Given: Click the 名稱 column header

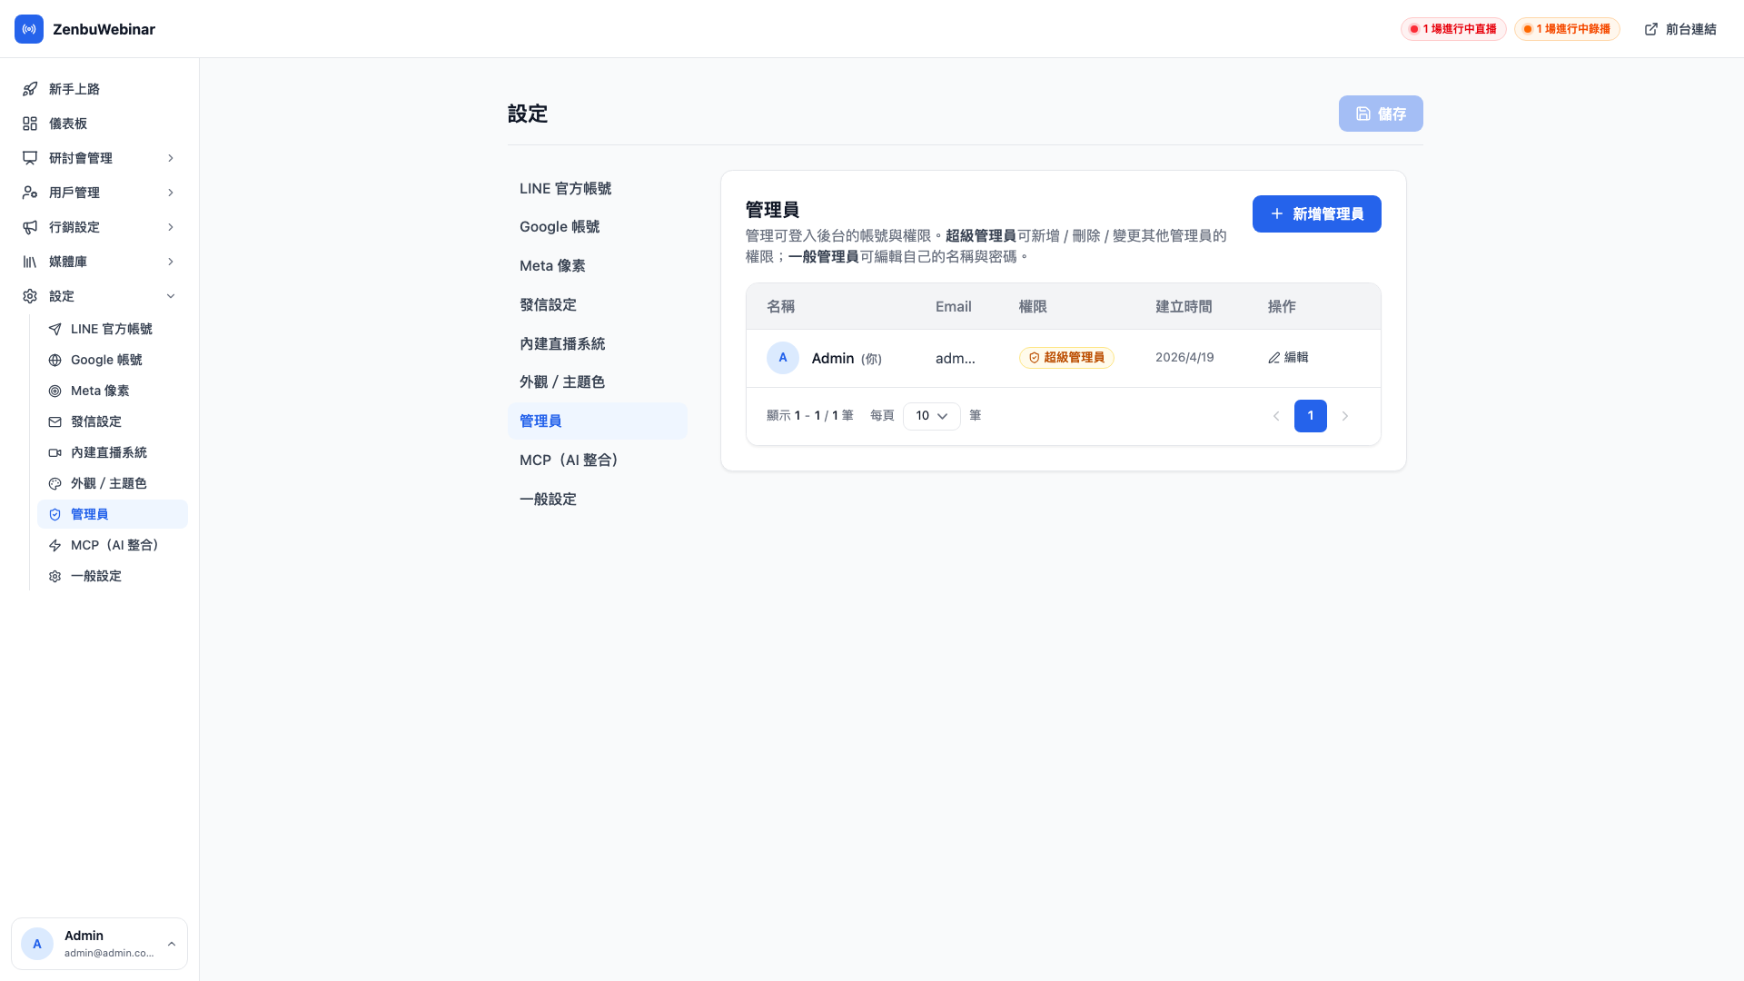Looking at the screenshot, I should 780,307.
